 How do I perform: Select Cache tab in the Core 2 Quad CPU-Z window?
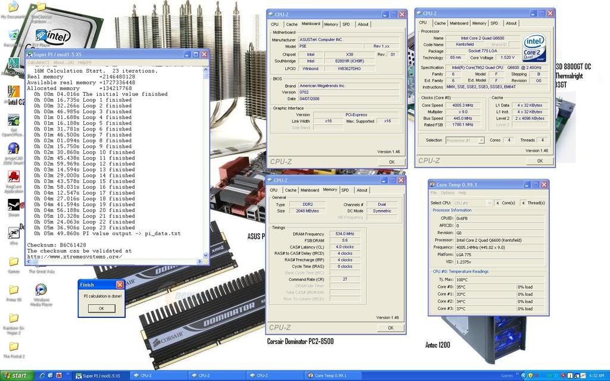[440, 23]
